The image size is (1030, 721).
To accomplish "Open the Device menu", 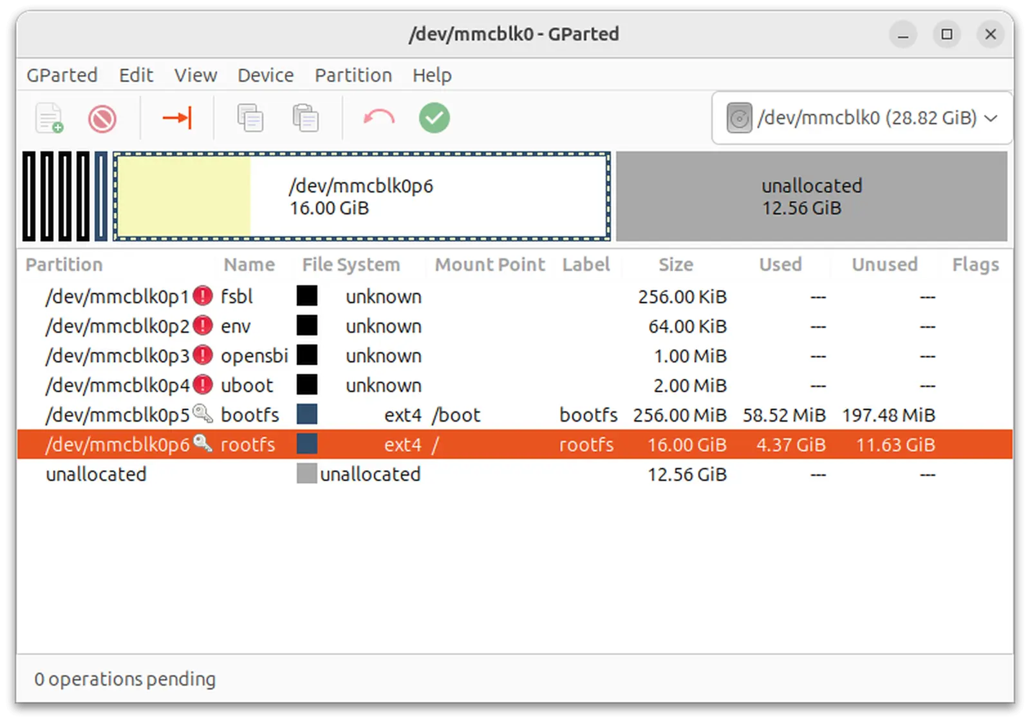I will tap(265, 75).
